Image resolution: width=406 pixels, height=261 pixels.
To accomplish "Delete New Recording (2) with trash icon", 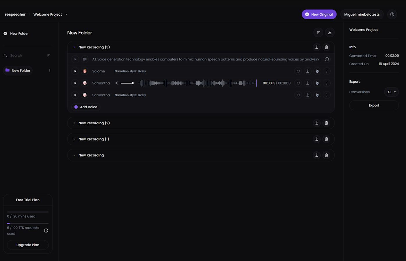I will (x=326, y=123).
